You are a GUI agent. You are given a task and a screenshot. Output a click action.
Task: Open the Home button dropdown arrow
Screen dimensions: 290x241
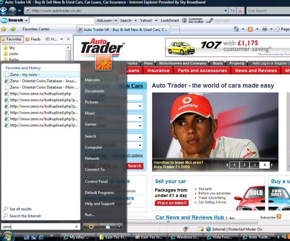243,29
